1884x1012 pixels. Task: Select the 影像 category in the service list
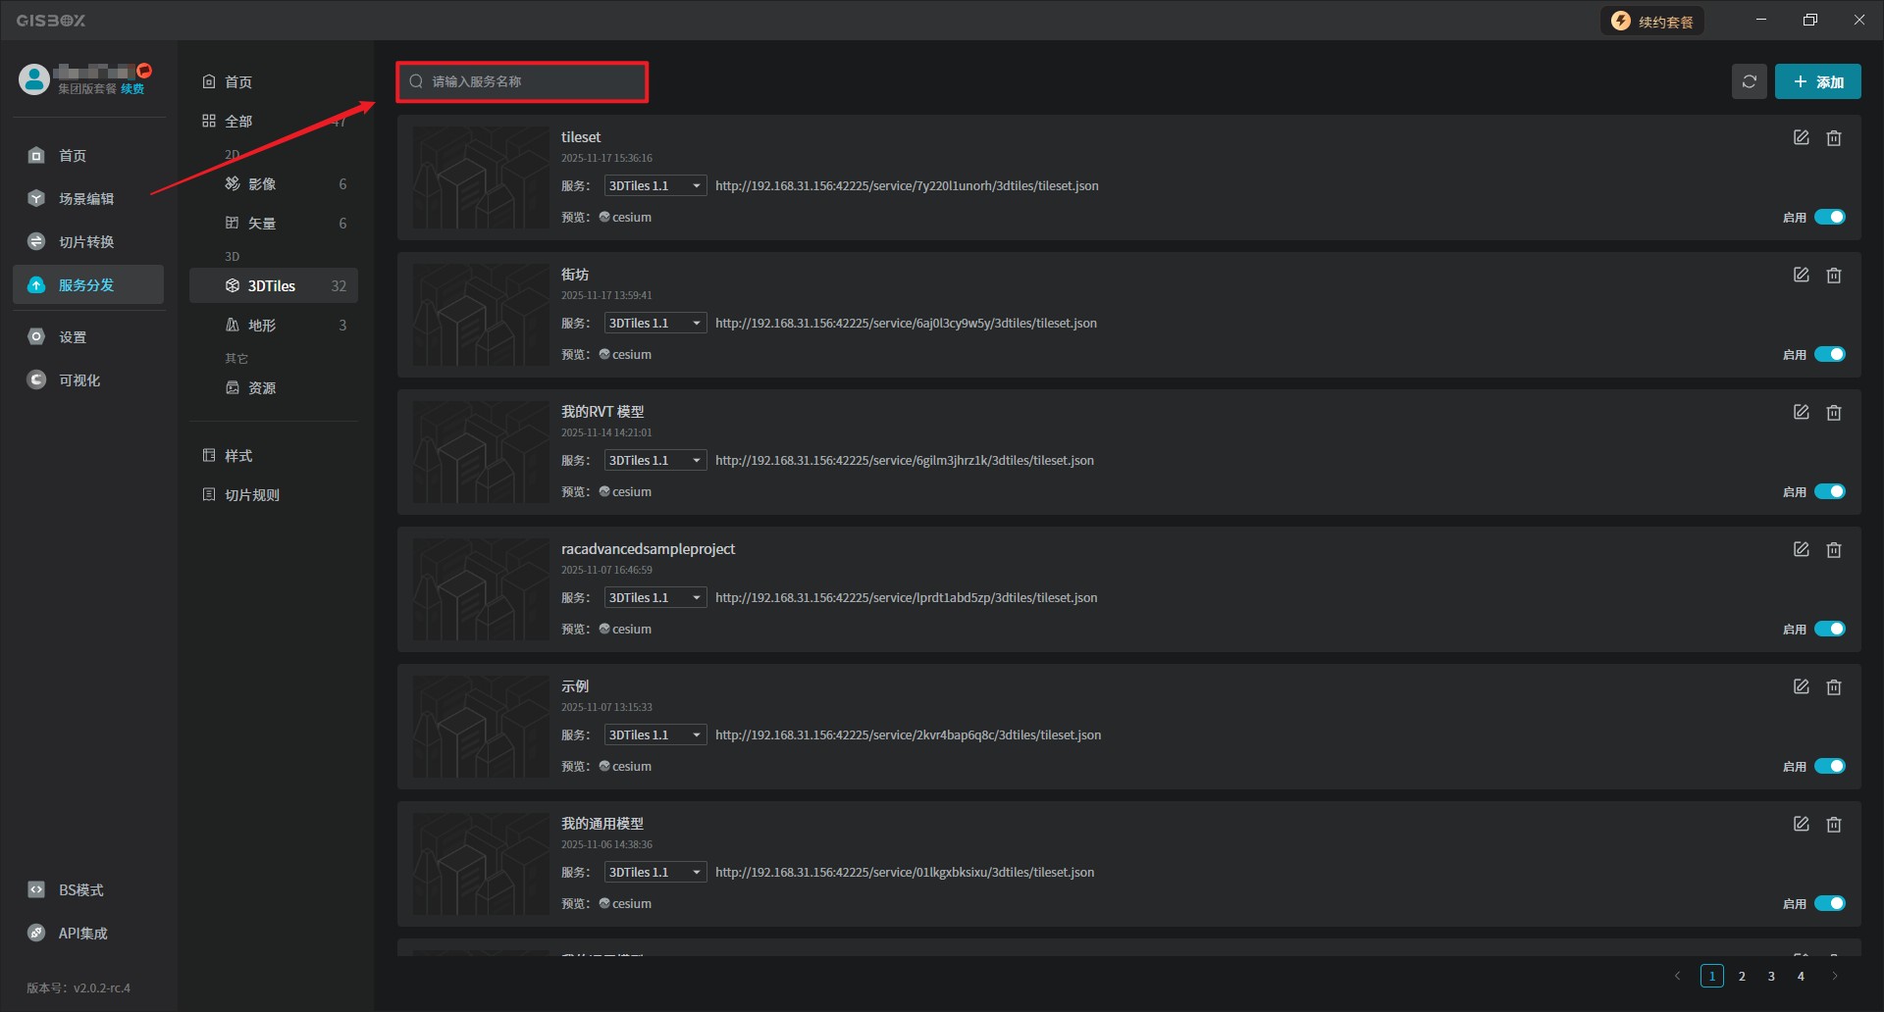[261, 184]
